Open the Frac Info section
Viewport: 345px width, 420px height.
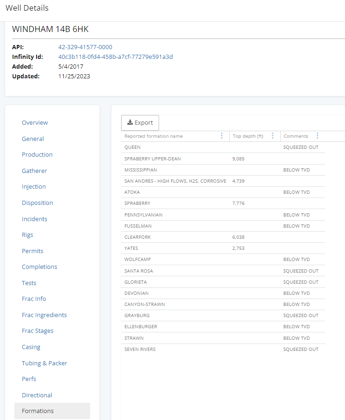34,299
